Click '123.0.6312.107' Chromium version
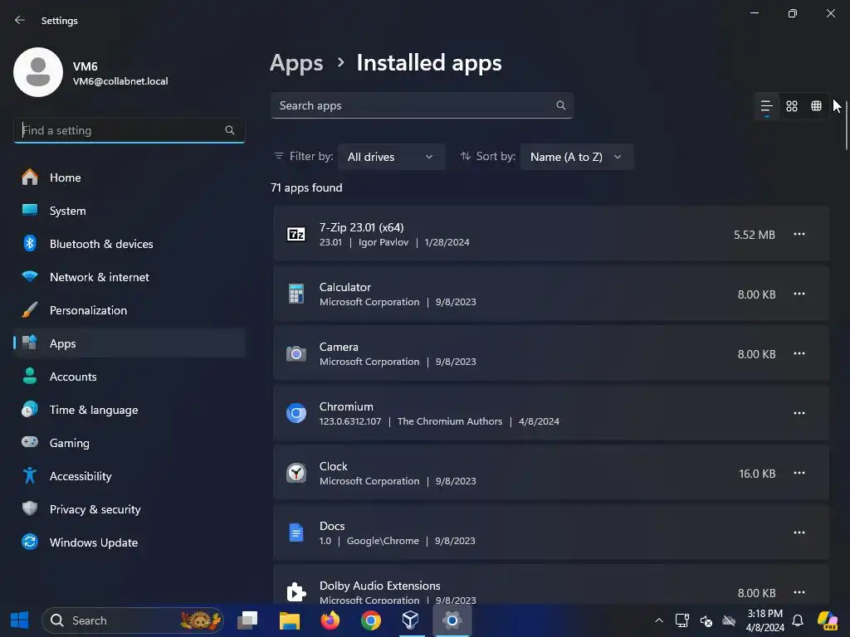Viewport: 850px width, 637px height. click(350, 421)
